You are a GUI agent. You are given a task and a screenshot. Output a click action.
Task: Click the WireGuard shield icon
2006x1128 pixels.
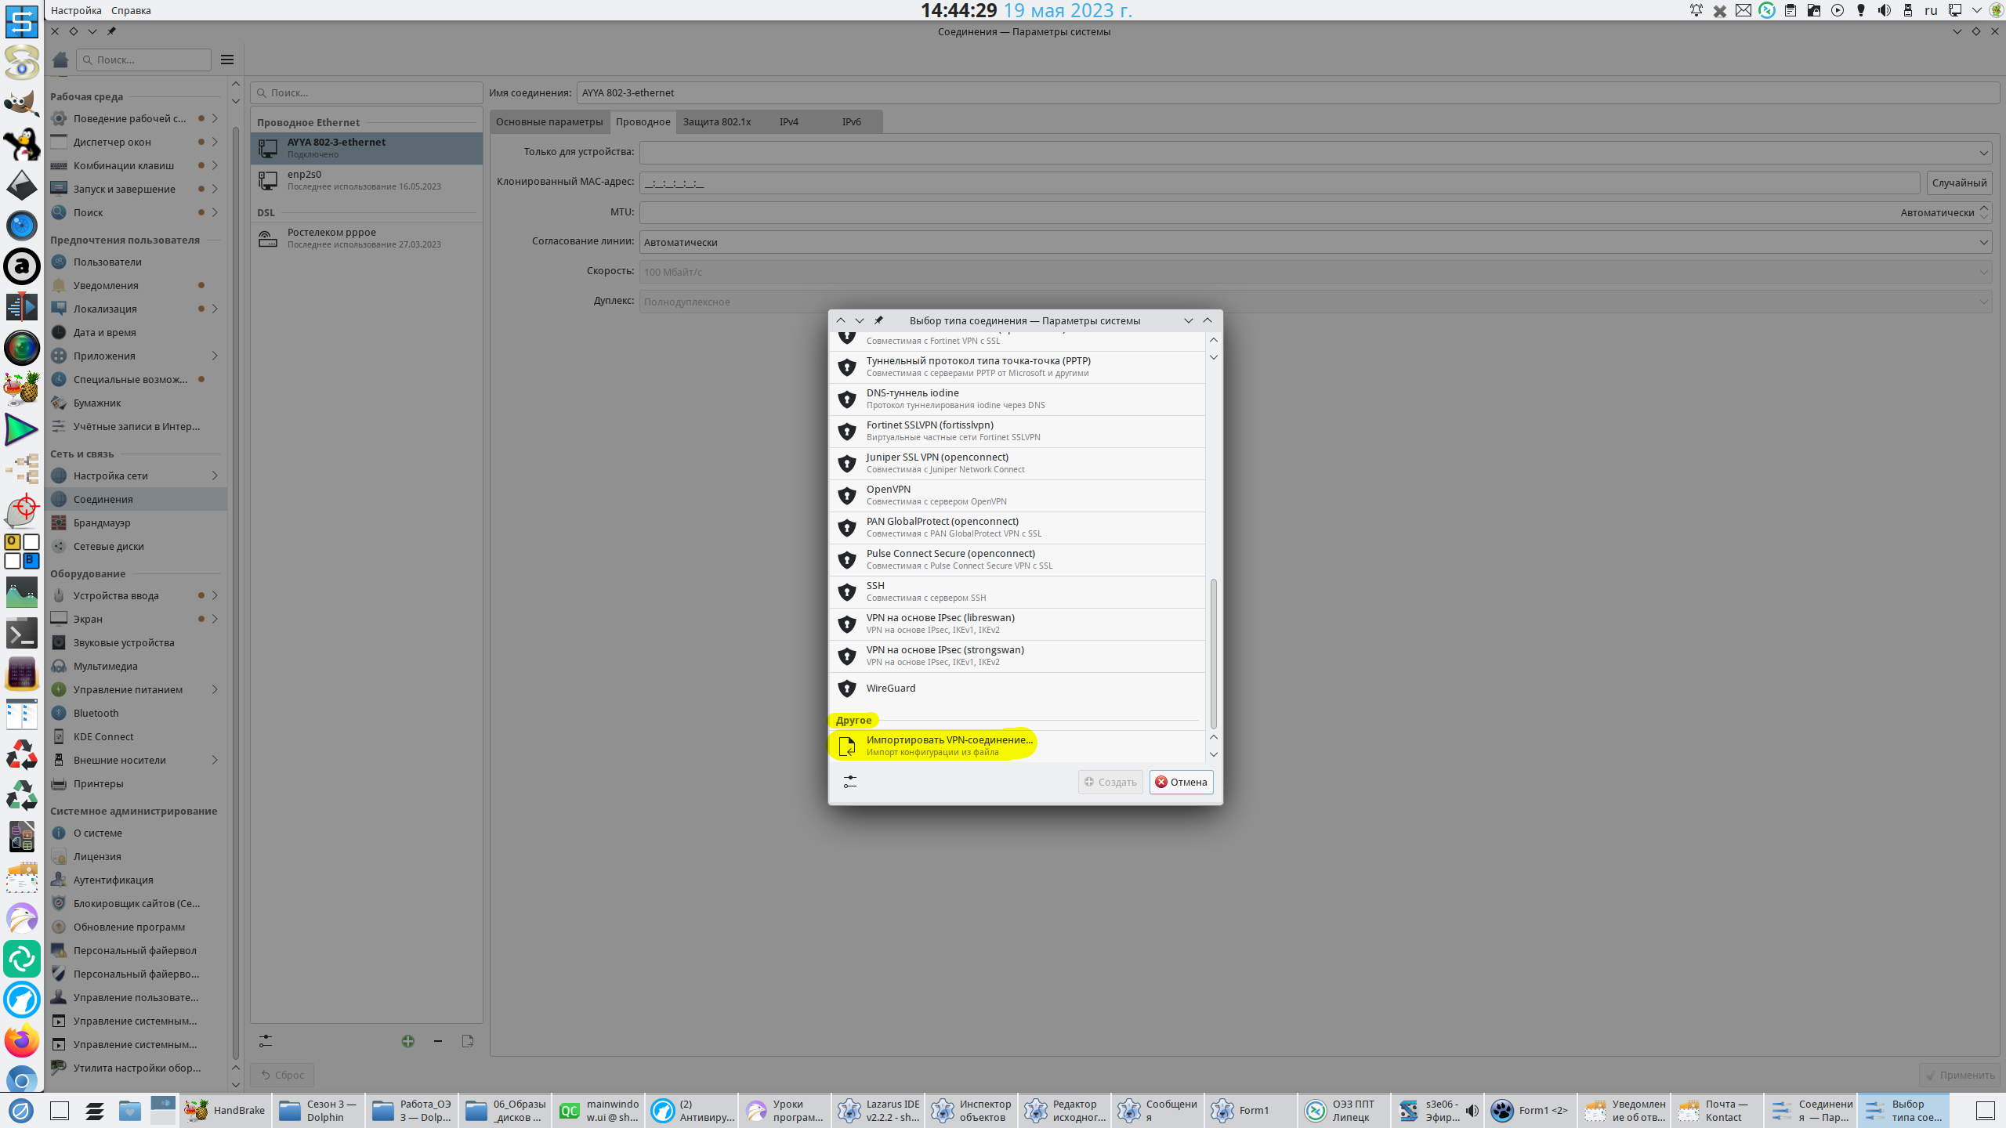point(847,688)
